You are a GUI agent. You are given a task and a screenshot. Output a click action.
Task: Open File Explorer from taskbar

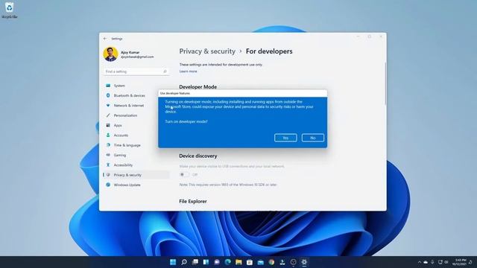coord(238,262)
